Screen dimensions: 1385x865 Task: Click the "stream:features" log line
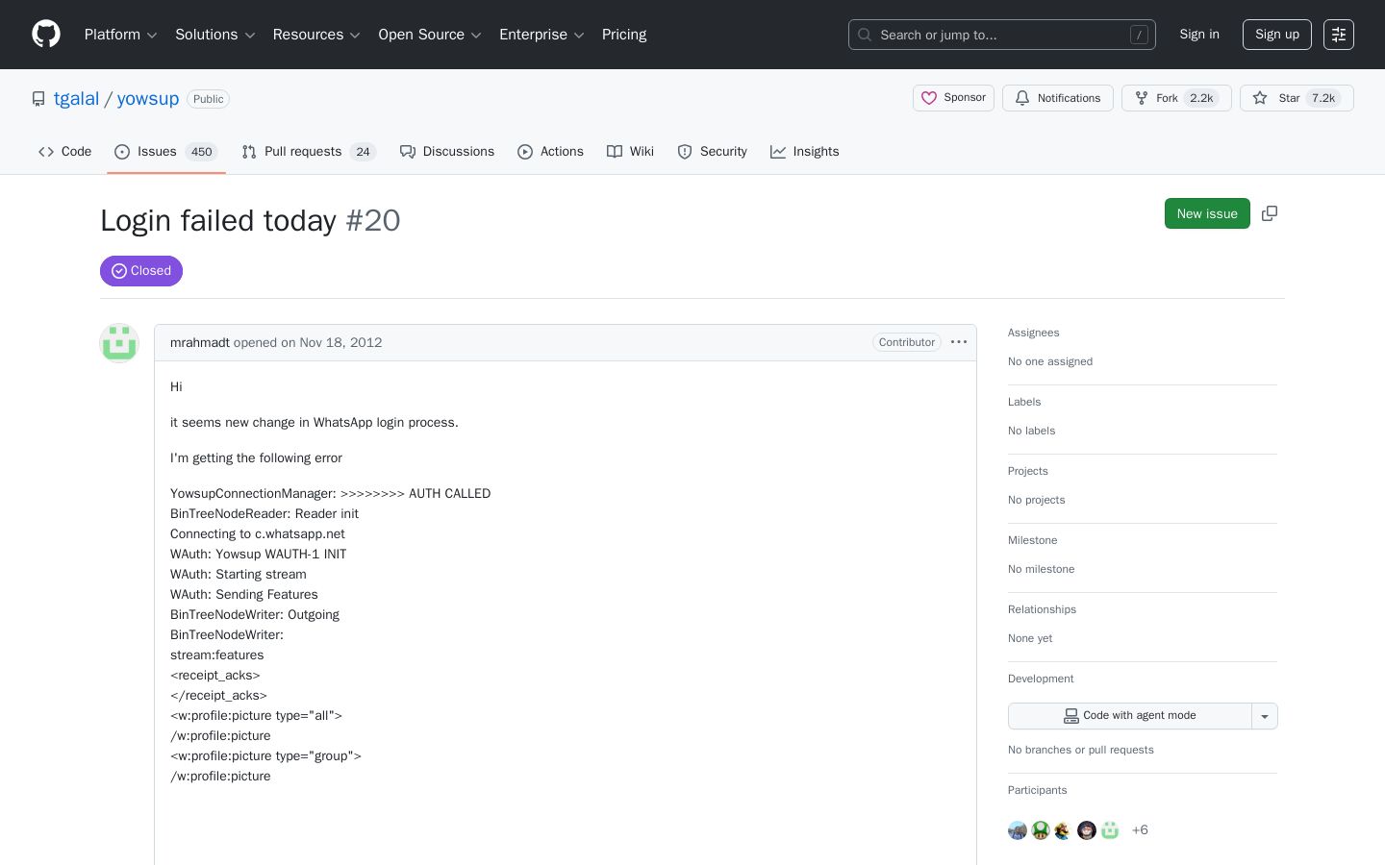pyautogui.click(x=217, y=655)
